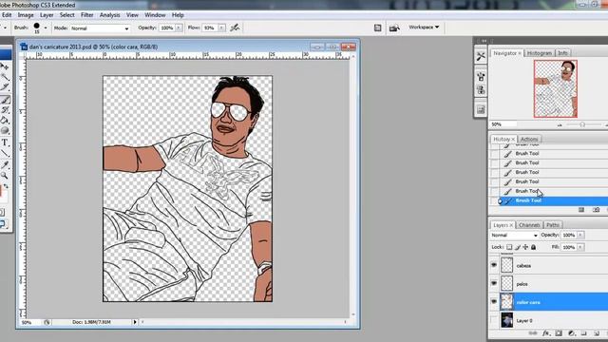This screenshot has width=608, height=342.
Task: Open the Workspace dropdown
Action: 424,28
